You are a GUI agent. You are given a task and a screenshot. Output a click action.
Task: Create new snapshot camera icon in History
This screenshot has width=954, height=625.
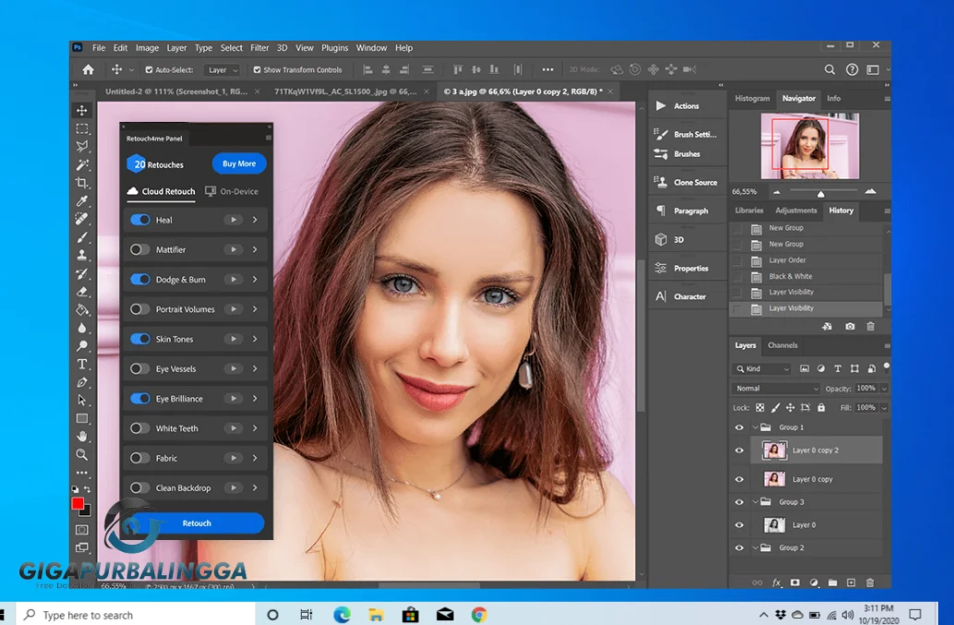pos(850,327)
